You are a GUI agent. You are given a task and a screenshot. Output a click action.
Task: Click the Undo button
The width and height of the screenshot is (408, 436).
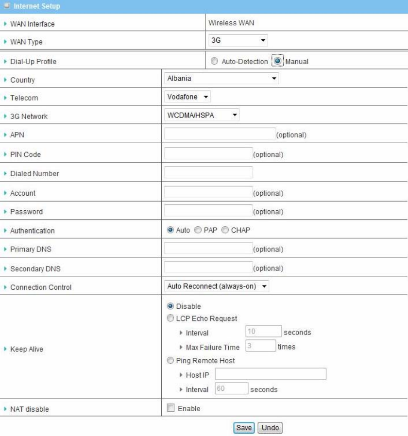270,428
